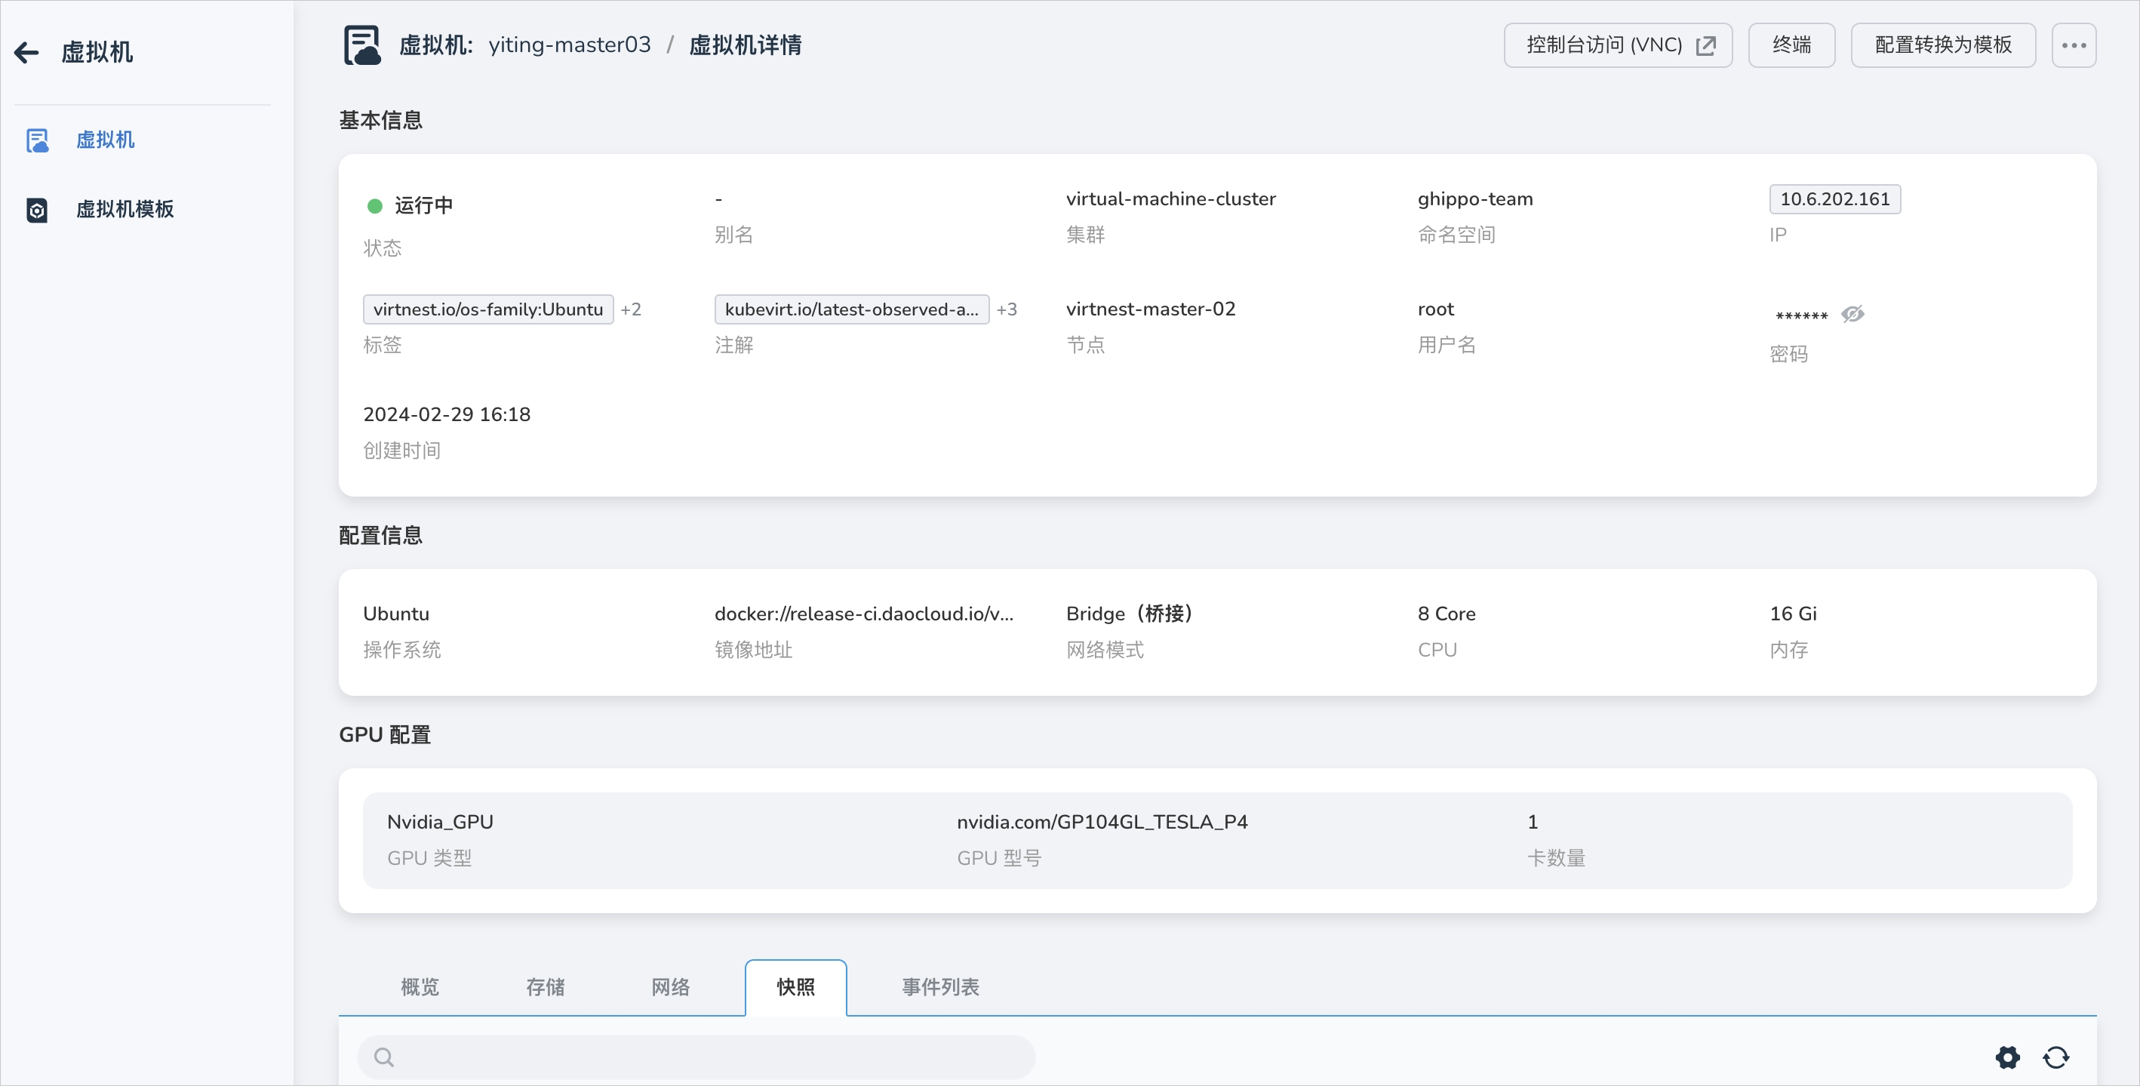Click the namespace ghippo-team

(x=1474, y=199)
